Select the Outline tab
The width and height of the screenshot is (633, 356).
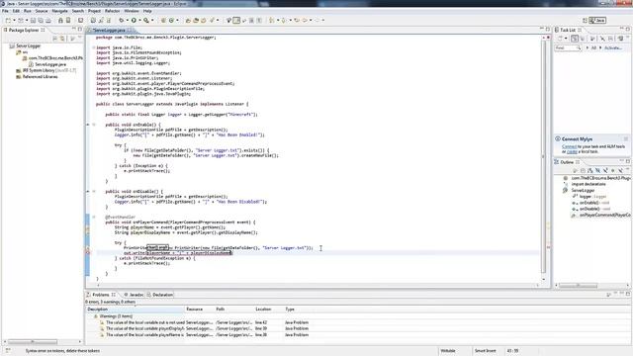[x=567, y=162]
